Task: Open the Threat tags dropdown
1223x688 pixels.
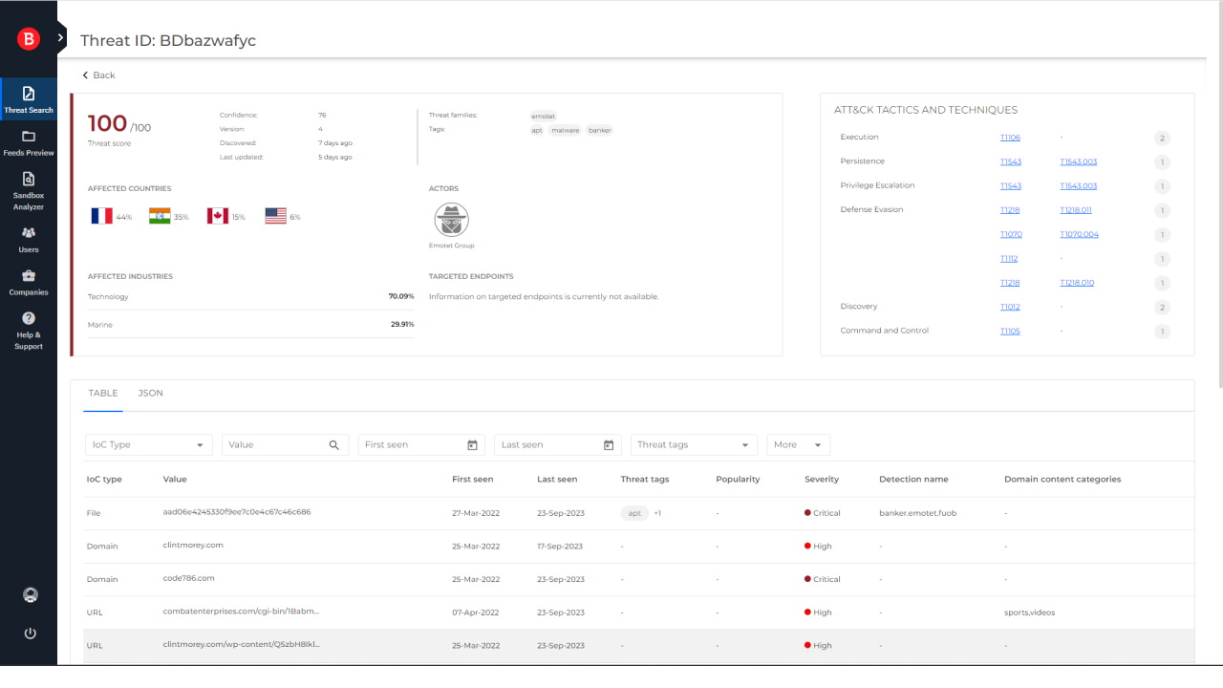Action: 694,444
